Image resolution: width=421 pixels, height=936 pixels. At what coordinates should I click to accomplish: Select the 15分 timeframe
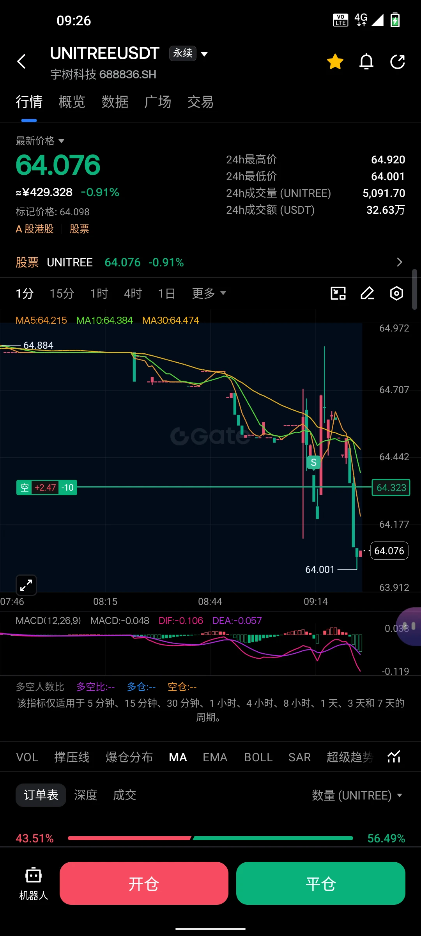62,293
